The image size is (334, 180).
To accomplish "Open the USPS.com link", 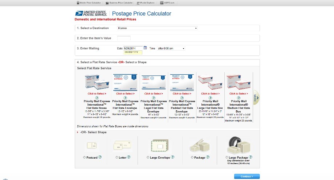I will pos(169,3).
